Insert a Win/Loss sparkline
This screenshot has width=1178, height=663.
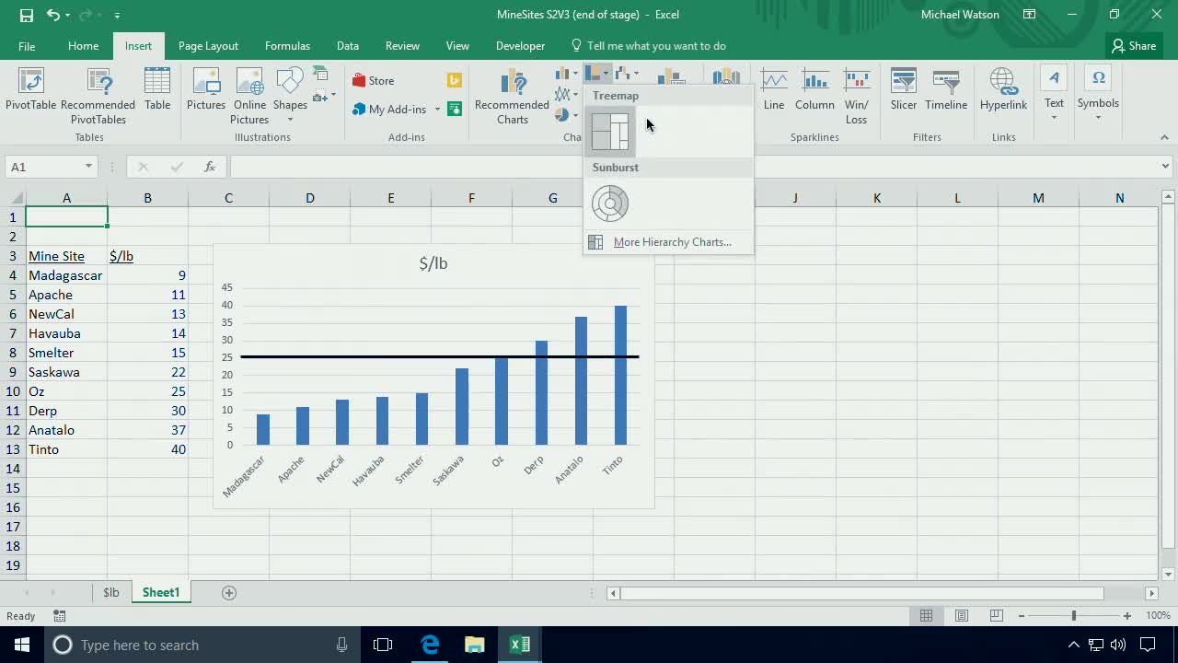pos(856,89)
